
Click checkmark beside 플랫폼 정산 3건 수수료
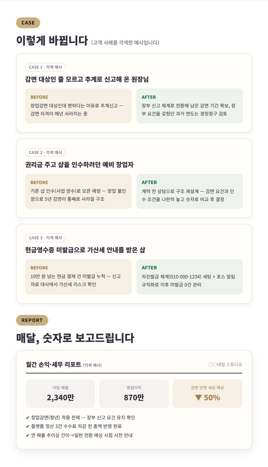tap(28, 427)
